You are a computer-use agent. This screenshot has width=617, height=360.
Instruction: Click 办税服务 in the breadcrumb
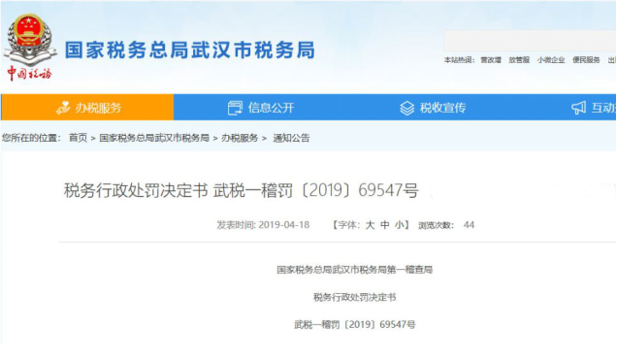tap(240, 138)
